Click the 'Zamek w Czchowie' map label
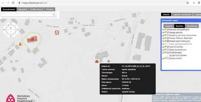This screenshot has height=102, width=201. (x=101, y=56)
